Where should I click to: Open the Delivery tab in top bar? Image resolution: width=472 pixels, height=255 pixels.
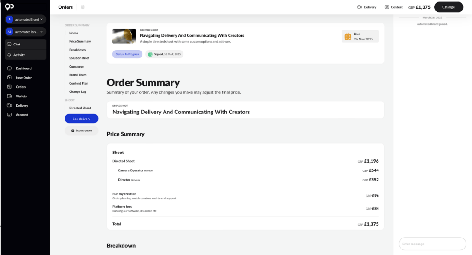click(367, 7)
